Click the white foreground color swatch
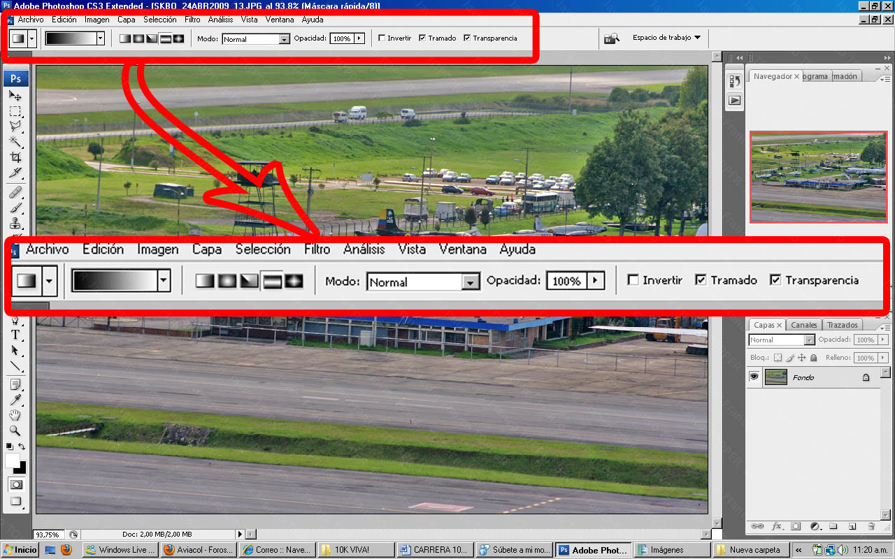 (12, 460)
